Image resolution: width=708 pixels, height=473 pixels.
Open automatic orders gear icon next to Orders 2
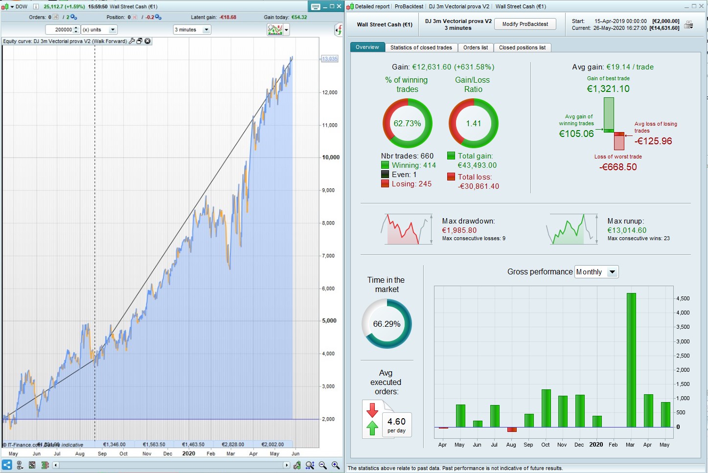point(74,17)
